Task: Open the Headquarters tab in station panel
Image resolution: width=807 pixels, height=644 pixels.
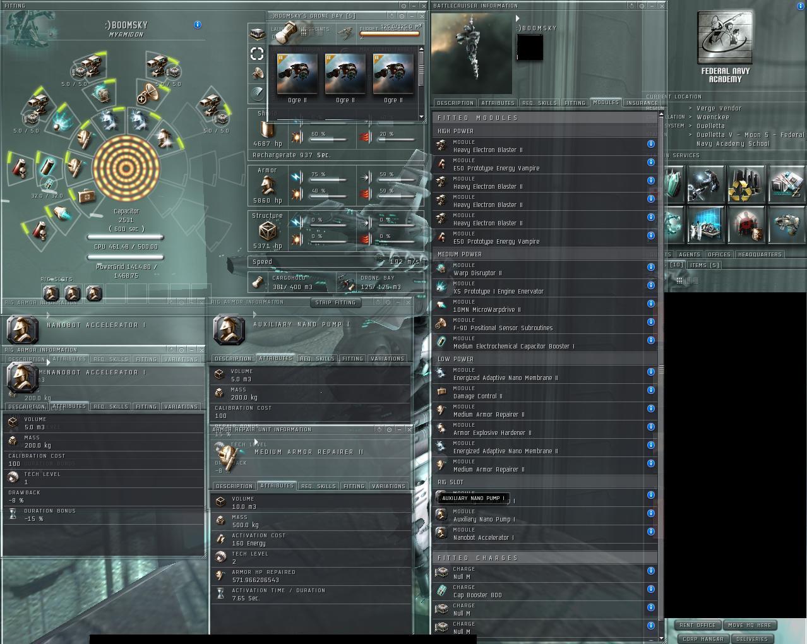Action: point(760,254)
